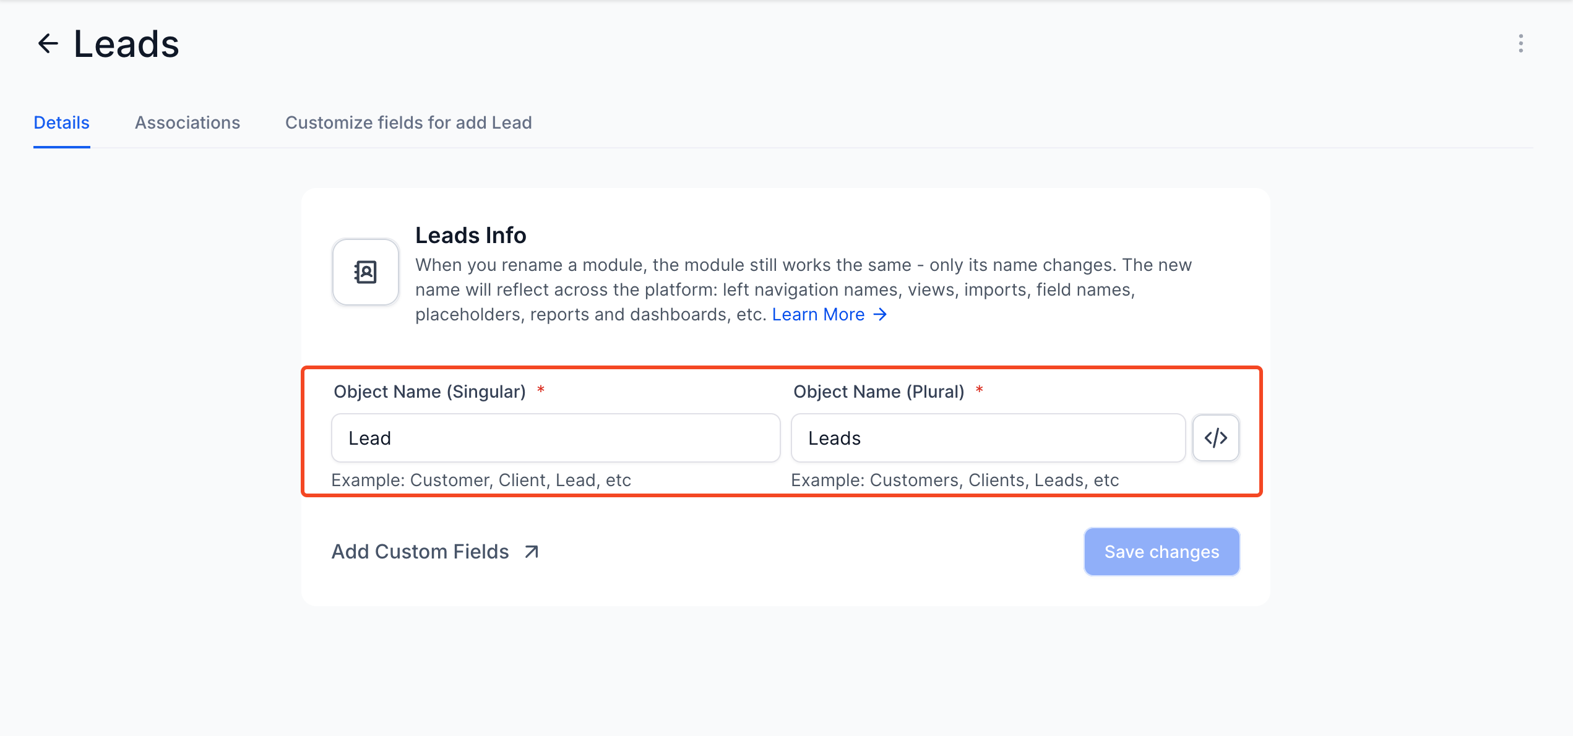Click the Object Name (Singular) label

click(429, 392)
